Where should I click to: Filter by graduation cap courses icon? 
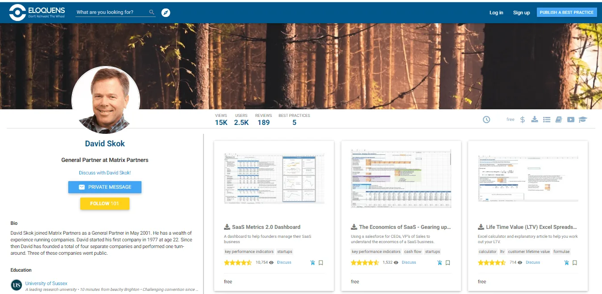583,120
